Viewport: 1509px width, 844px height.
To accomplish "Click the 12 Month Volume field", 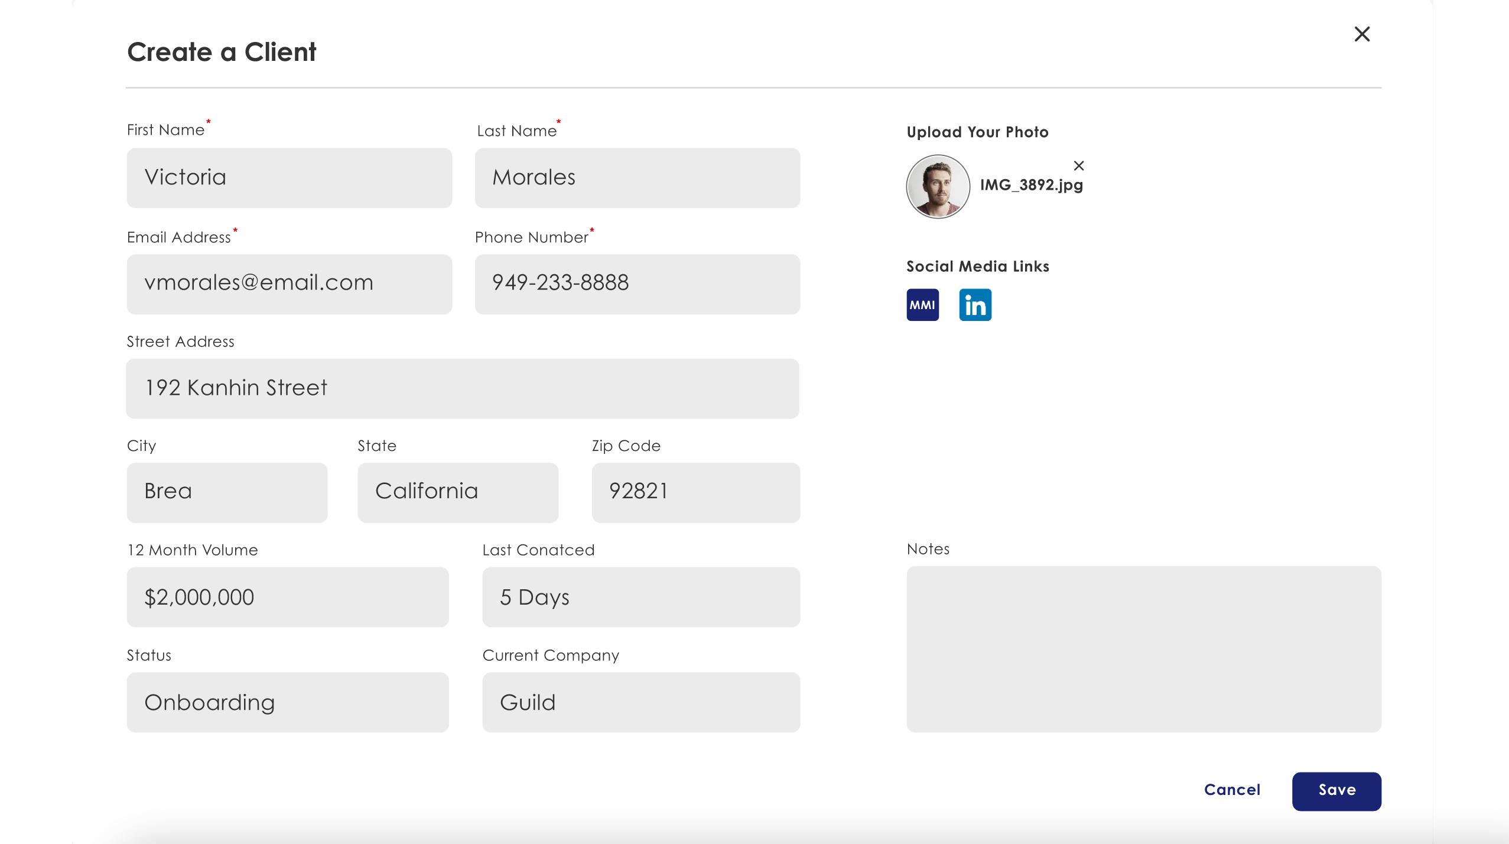I will (288, 597).
